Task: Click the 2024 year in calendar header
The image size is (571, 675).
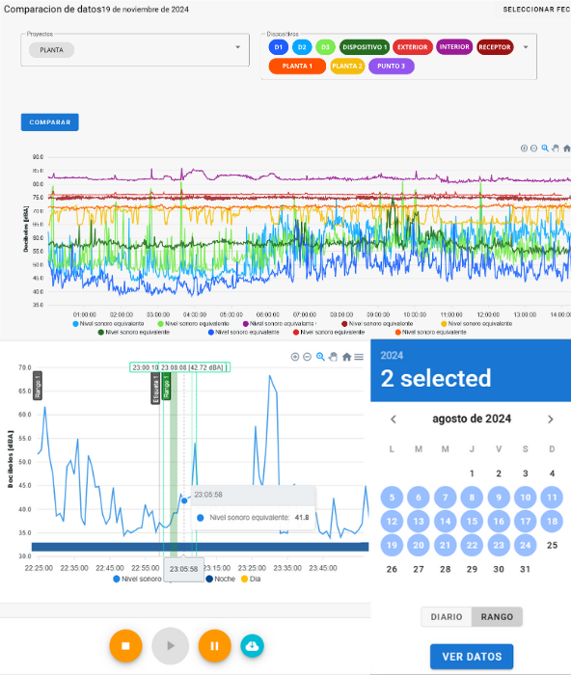Action: 392,355
